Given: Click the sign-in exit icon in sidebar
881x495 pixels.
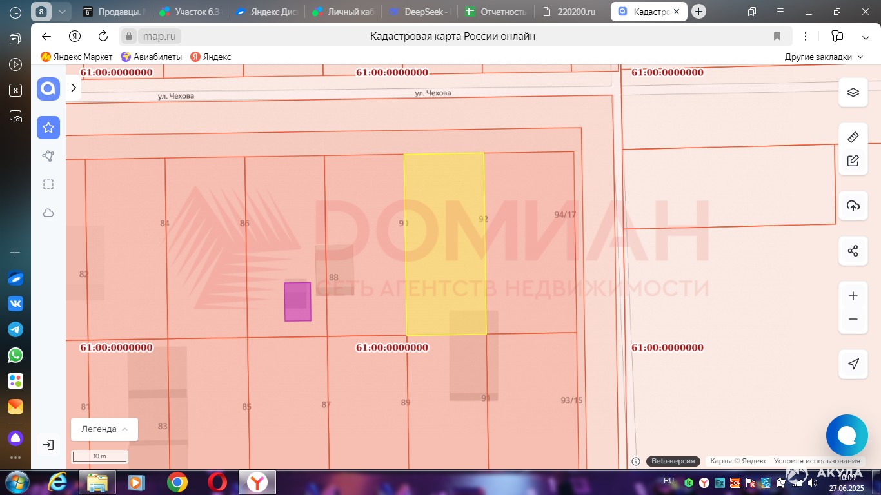Looking at the screenshot, I should pos(48,444).
